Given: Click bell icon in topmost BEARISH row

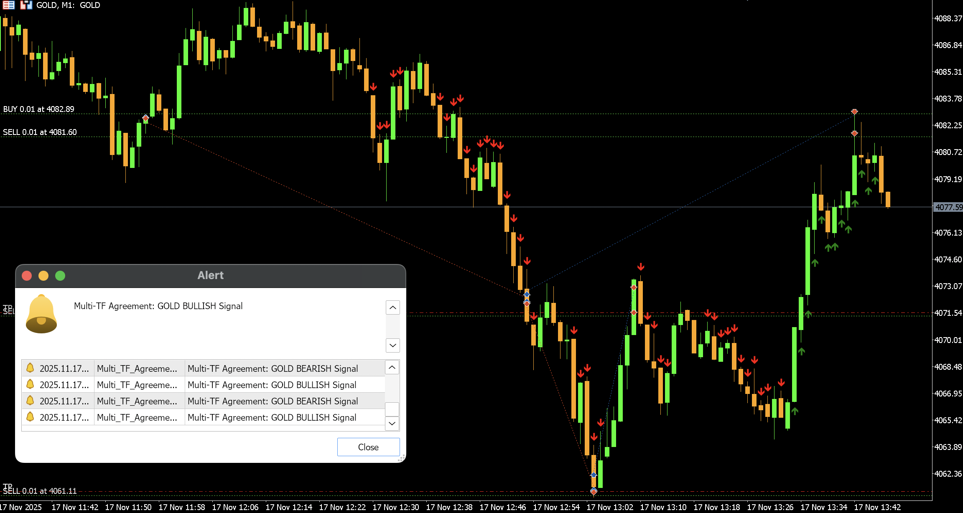Looking at the screenshot, I should coord(30,368).
